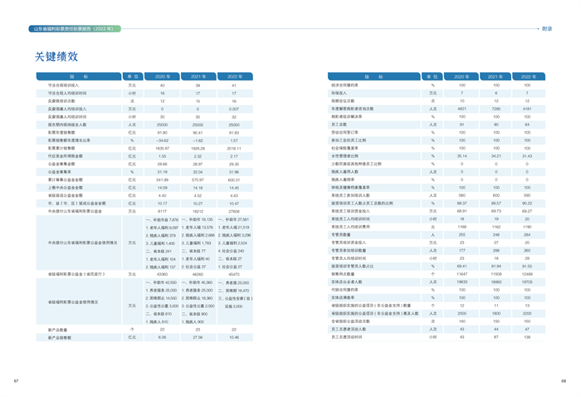Select the 关键绩效 page heading
This screenshot has height=397, width=581.
coord(56,56)
